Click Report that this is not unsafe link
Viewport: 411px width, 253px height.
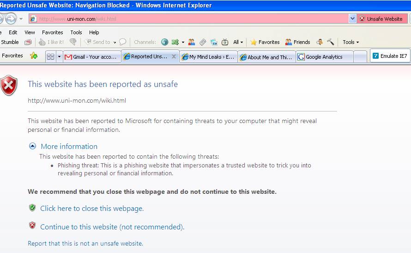85,244
